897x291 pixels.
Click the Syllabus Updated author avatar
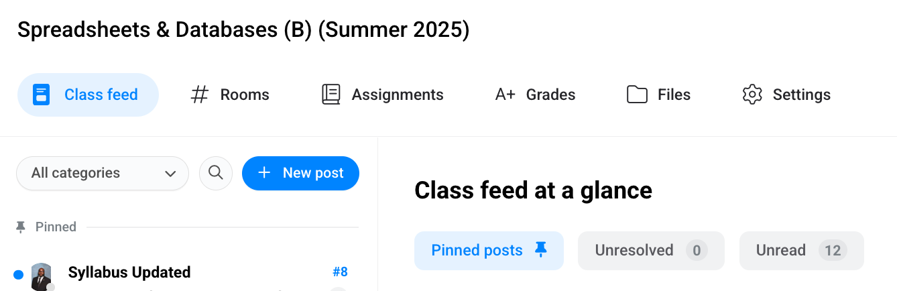click(x=42, y=276)
